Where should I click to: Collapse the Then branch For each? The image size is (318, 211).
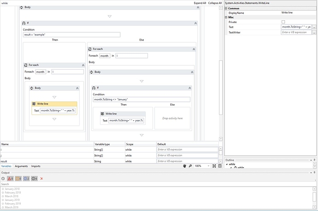point(83,65)
